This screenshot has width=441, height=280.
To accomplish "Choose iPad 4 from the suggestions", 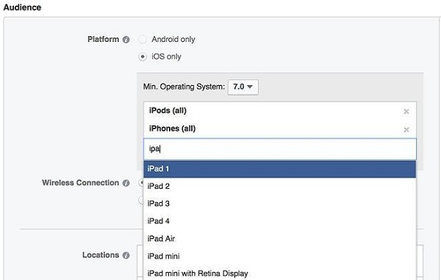I will 279,221.
